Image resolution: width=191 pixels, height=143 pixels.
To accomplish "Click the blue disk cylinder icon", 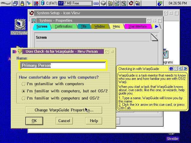I will (43, 3).
